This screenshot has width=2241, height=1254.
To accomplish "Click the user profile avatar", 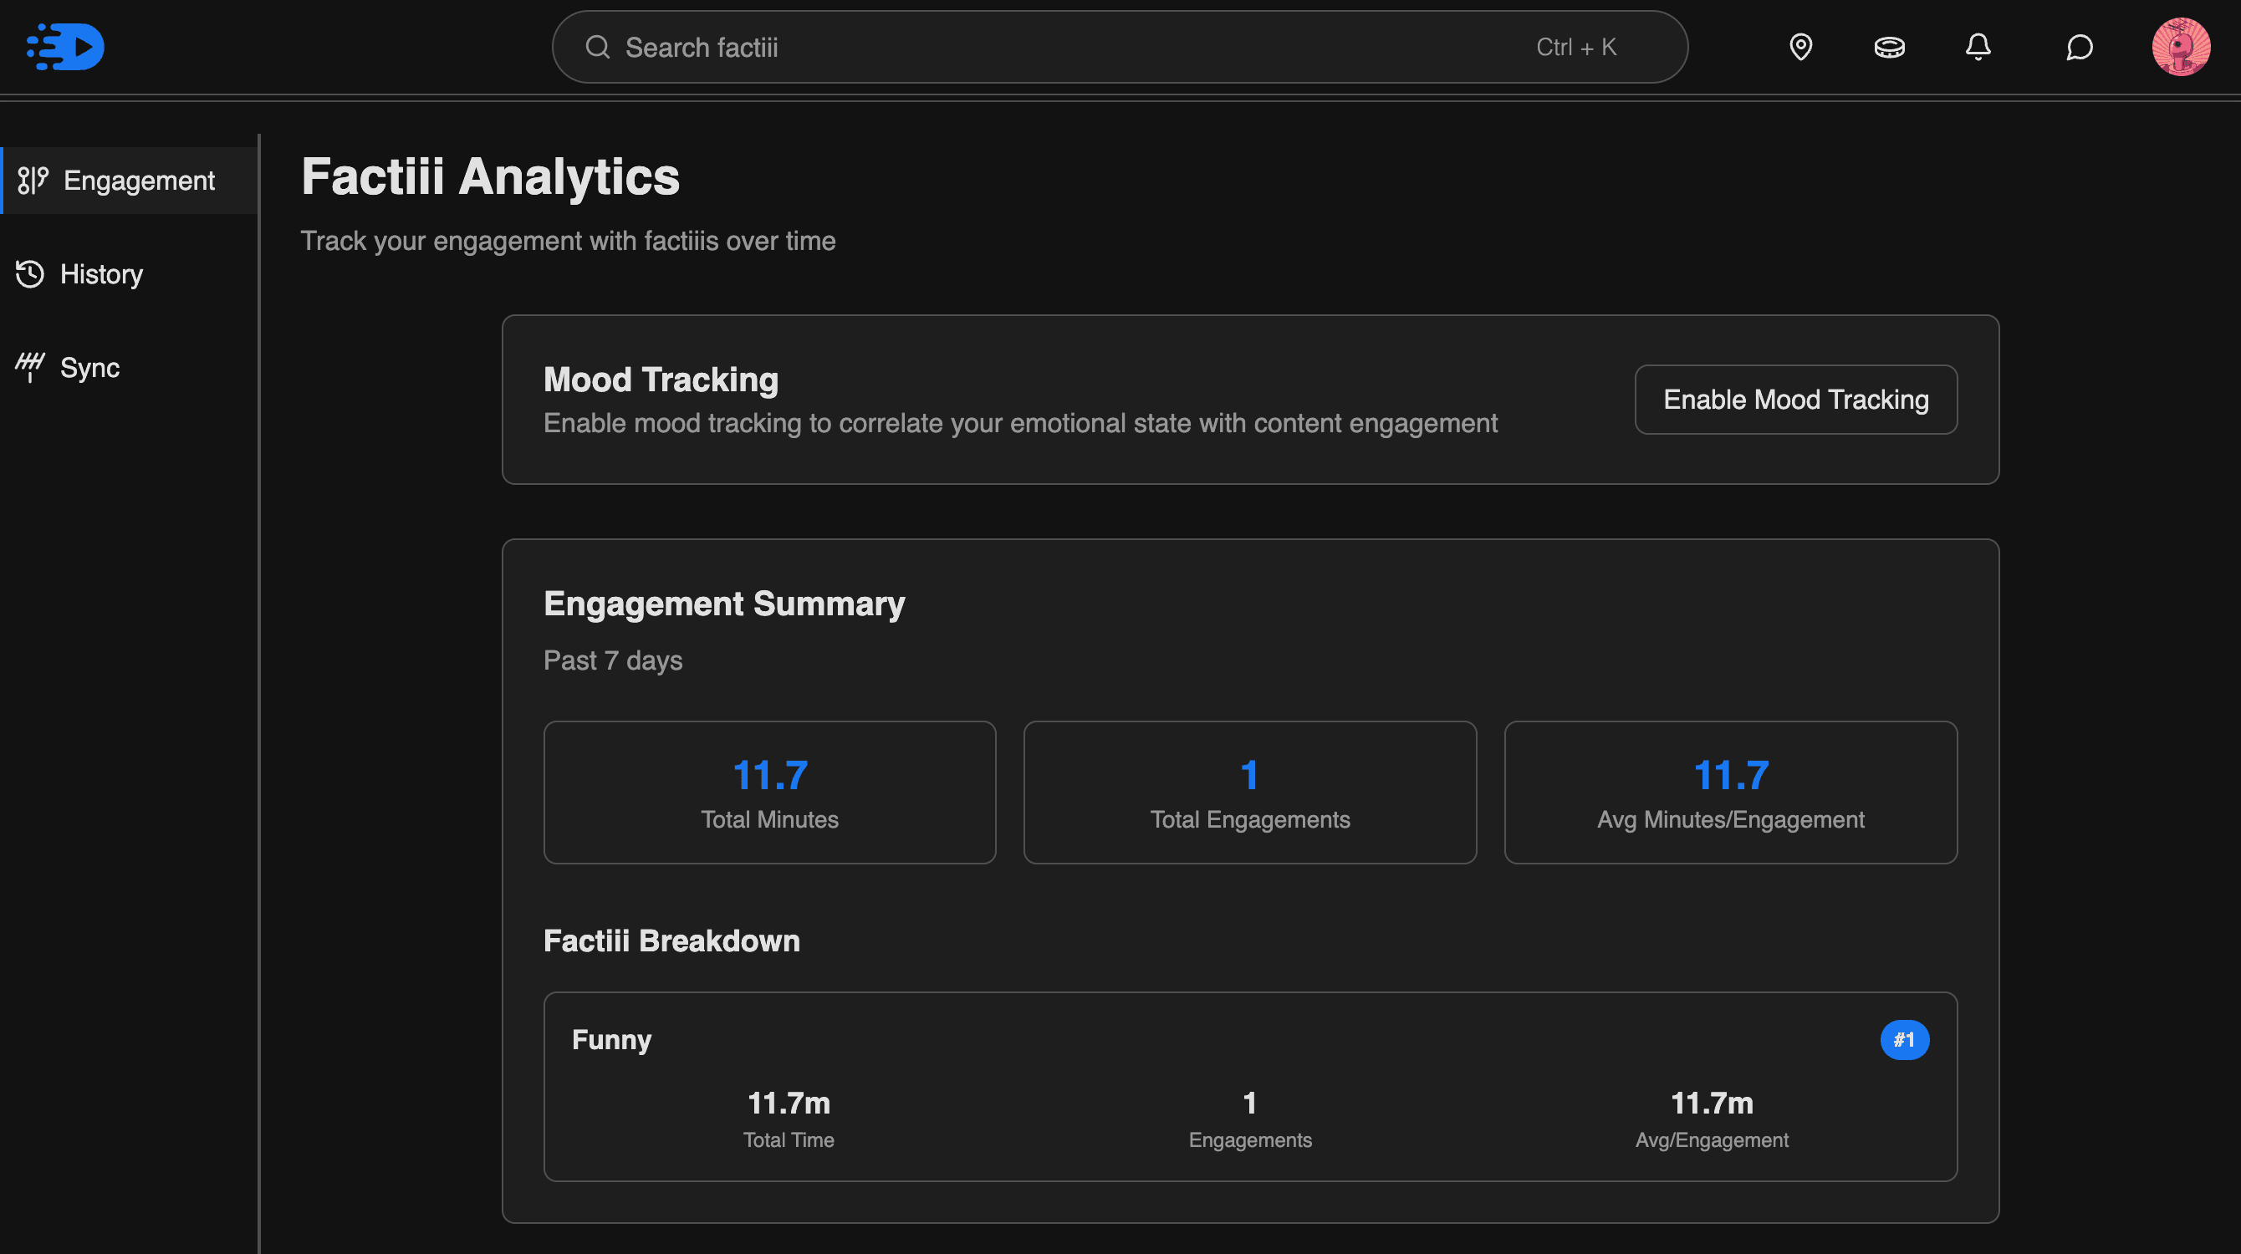I will [x=2181, y=47].
